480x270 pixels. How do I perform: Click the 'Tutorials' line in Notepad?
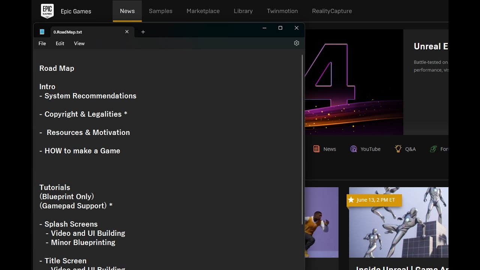(55, 187)
